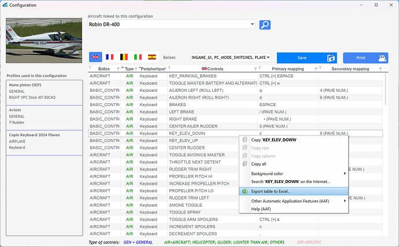Click the Excel icon in context menu
The image size is (399, 247).
click(245, 192)
